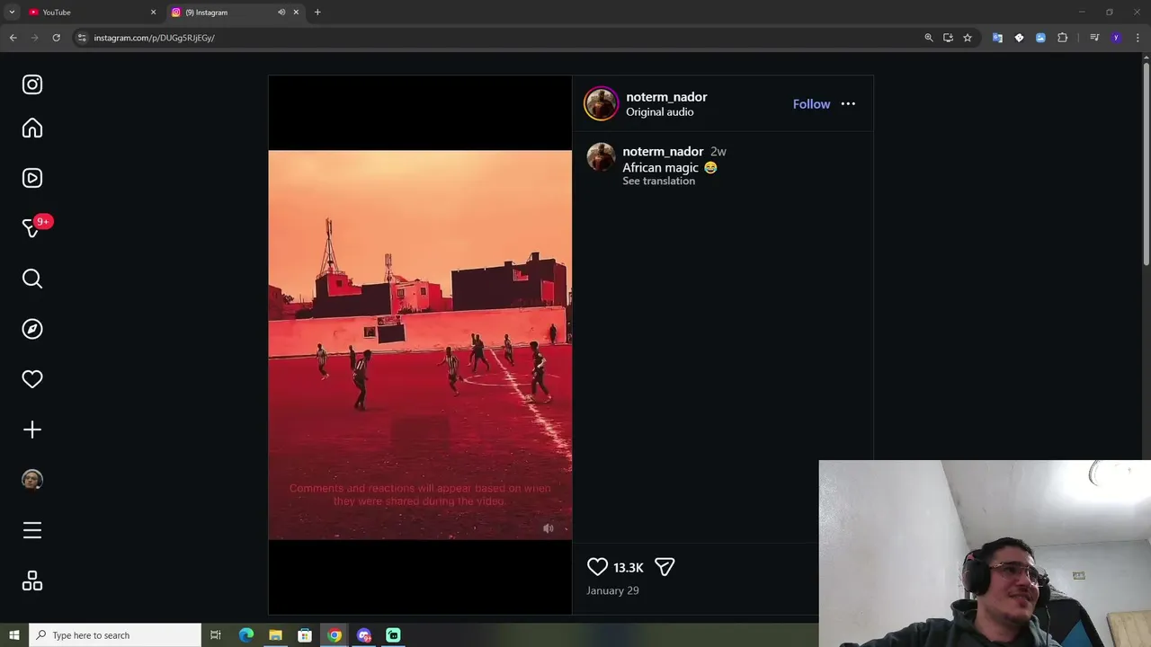Open the Discord taskbar app with badge
The image size is (1151, 647).
coord(364,635)
